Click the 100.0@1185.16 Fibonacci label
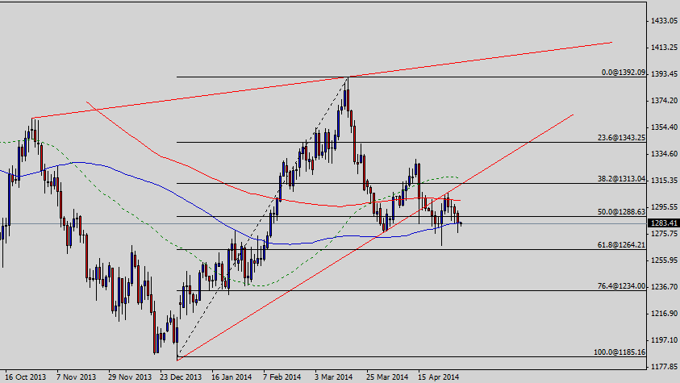Viewport: 680px width, 383px height. [620, 352]
